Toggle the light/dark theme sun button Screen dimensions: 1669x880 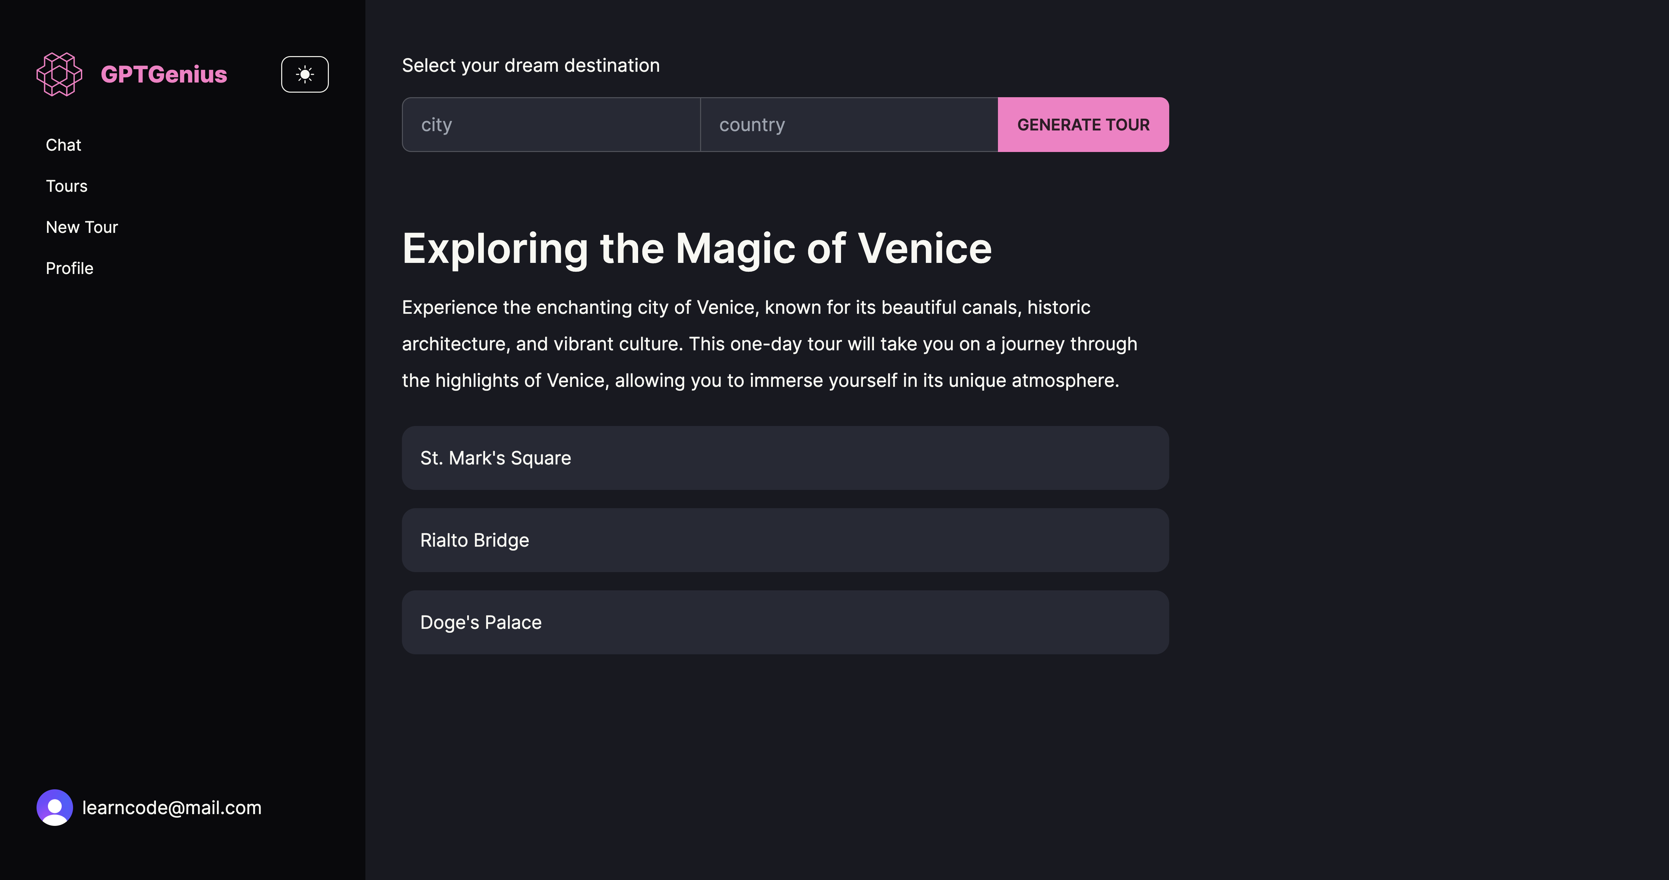point(304,74)
